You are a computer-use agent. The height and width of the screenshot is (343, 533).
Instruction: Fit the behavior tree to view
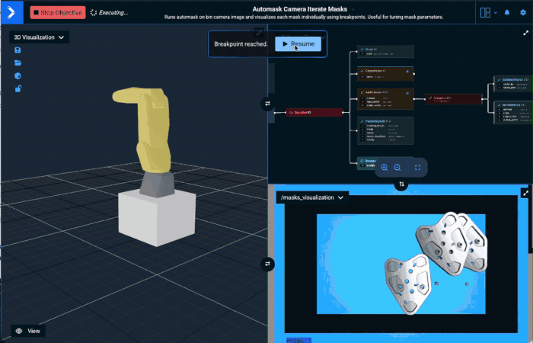point(417,168)
